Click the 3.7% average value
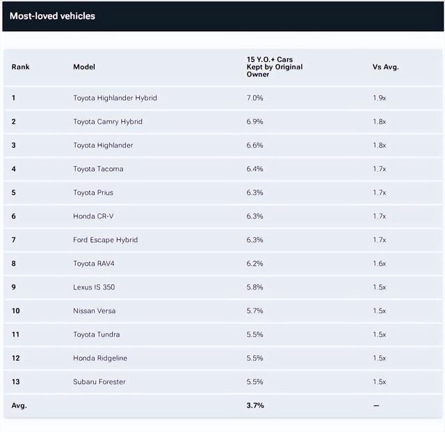The image size is (445, 432). click(254, 406)
